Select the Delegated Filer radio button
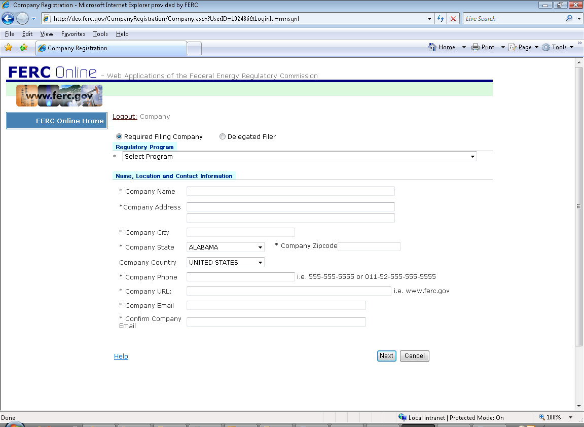The image size is (584, 427). click(x=223, y=136)
